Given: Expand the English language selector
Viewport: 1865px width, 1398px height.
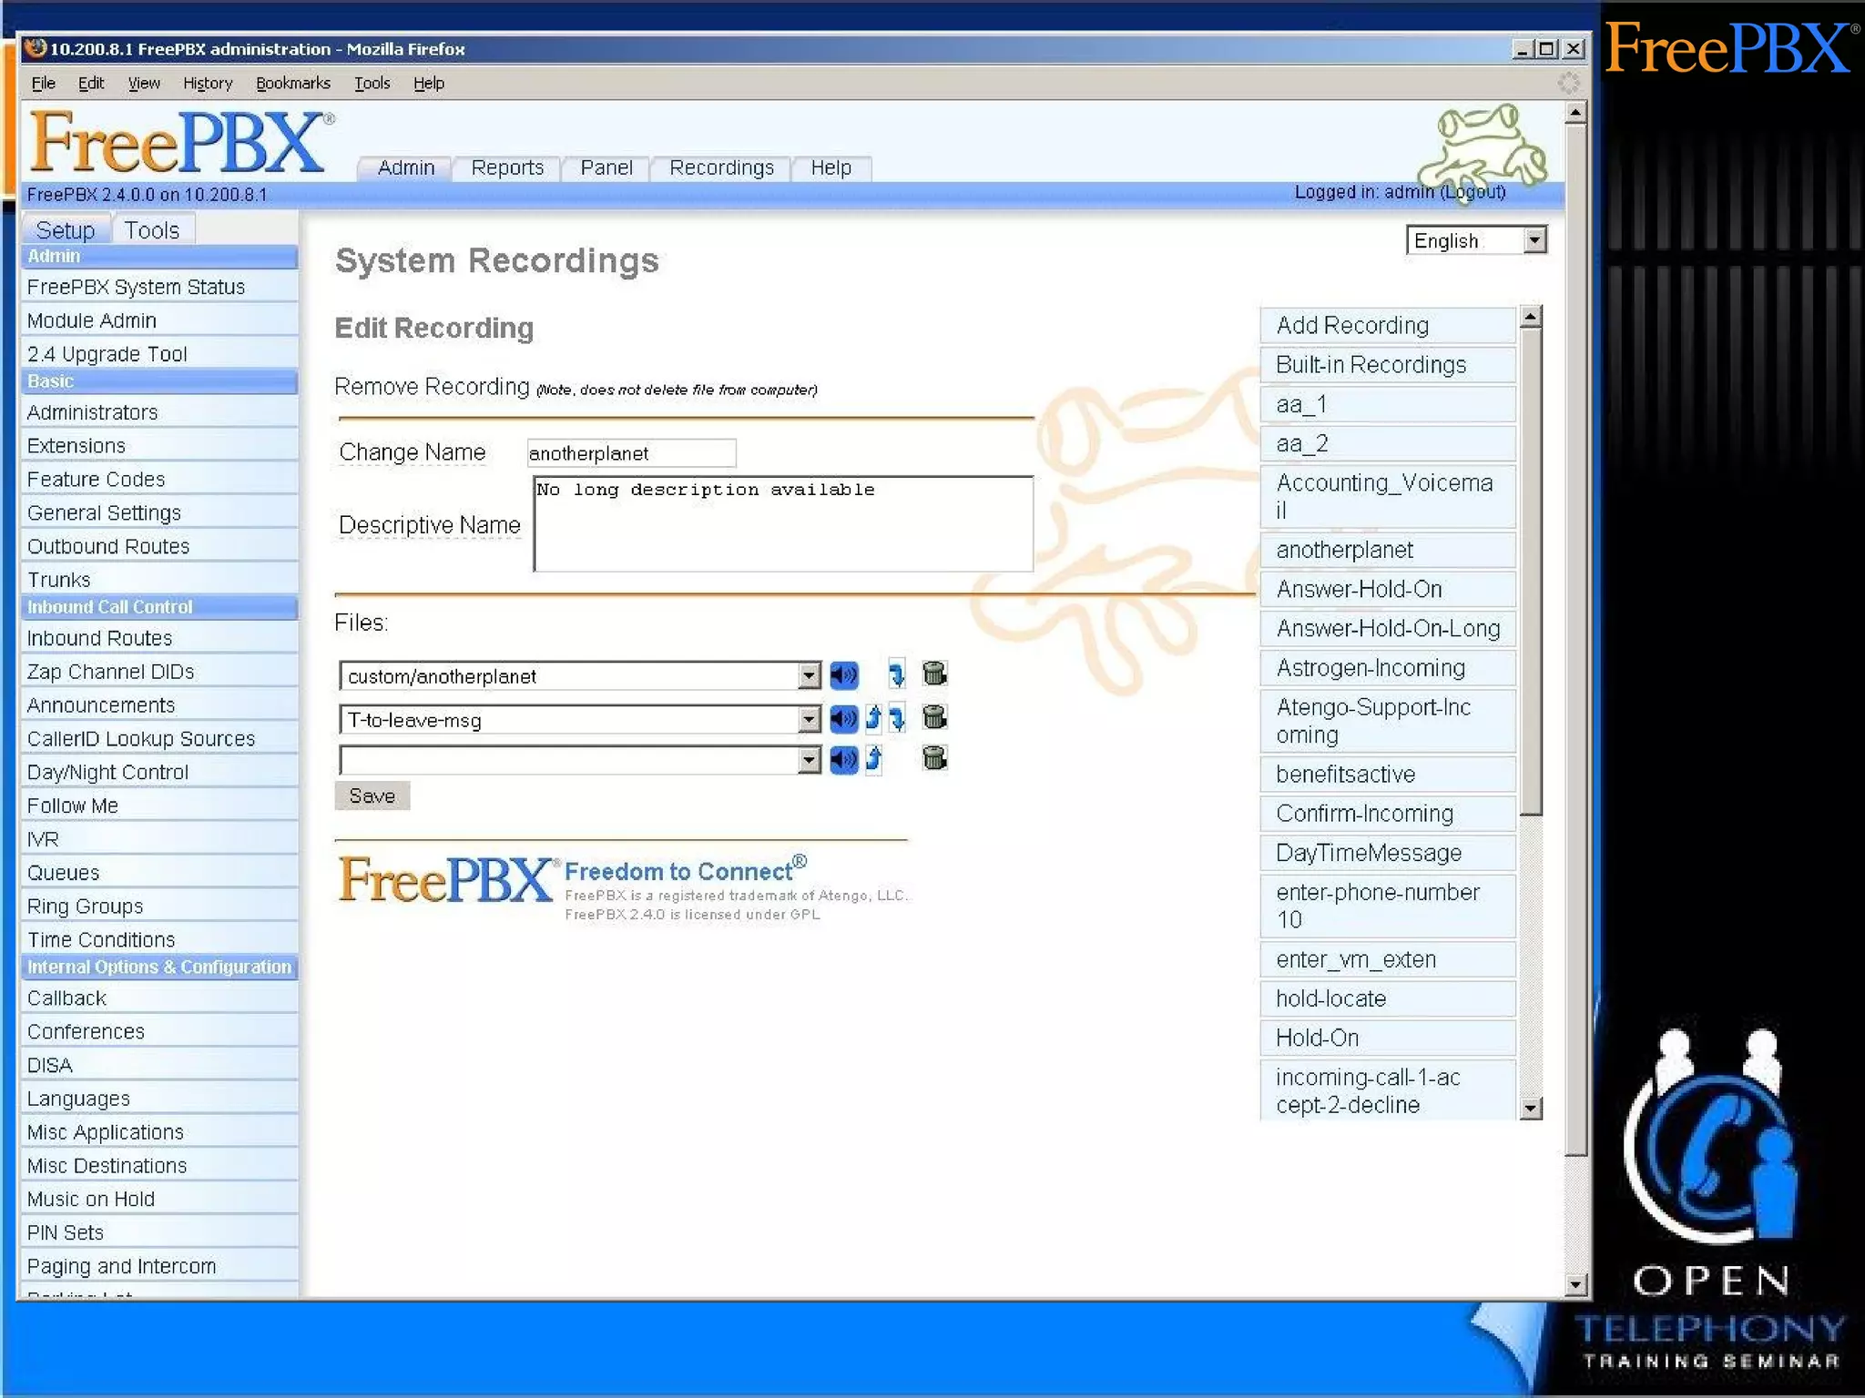Looking at the screenshot, I should pos(1534,240).
